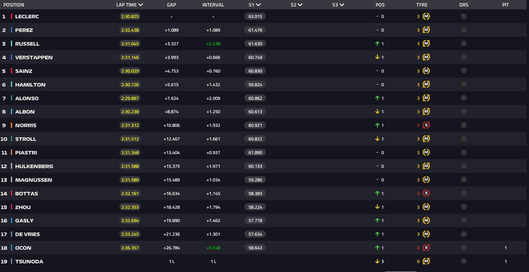Click Ocon's green position-gained arrow
The width and height of the screenshot is (529, 272).
377,248
